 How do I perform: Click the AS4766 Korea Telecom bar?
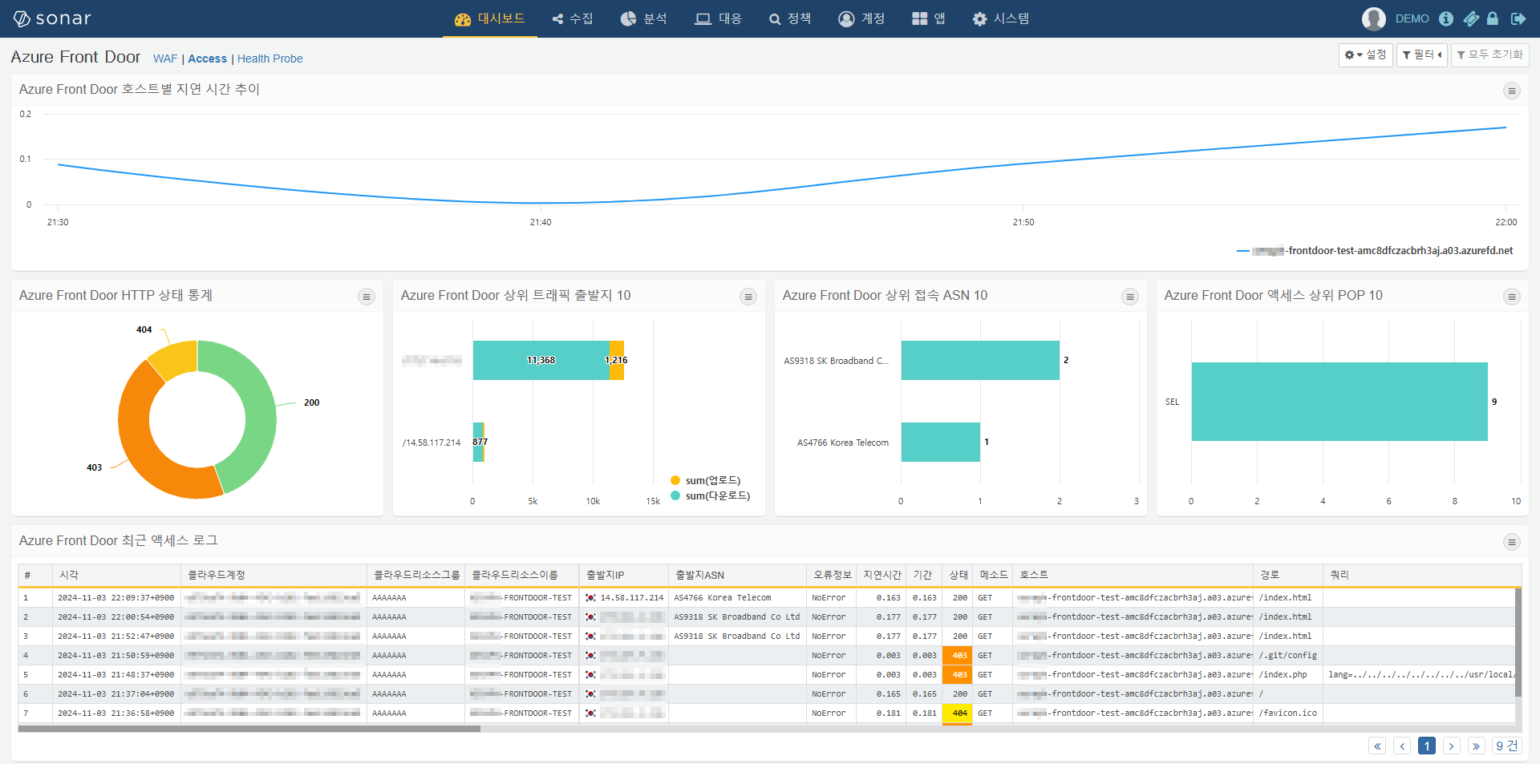[x=941, y=442]
